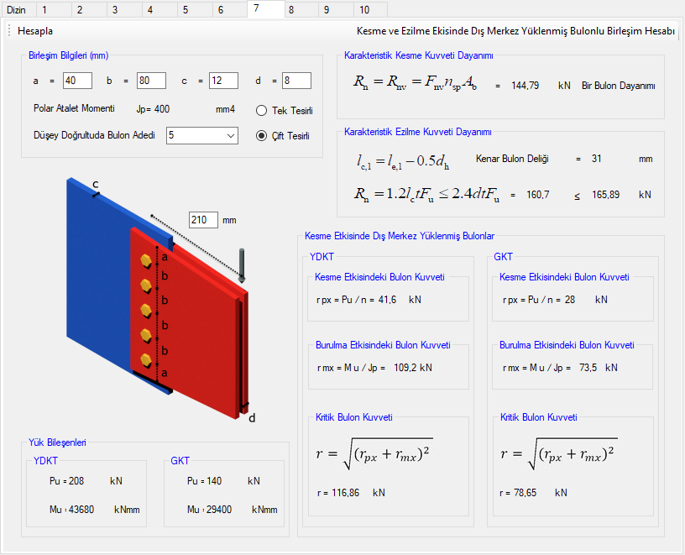Select tab 7
The height and width of the screenshot is (555, 685).
click(266, 8)
